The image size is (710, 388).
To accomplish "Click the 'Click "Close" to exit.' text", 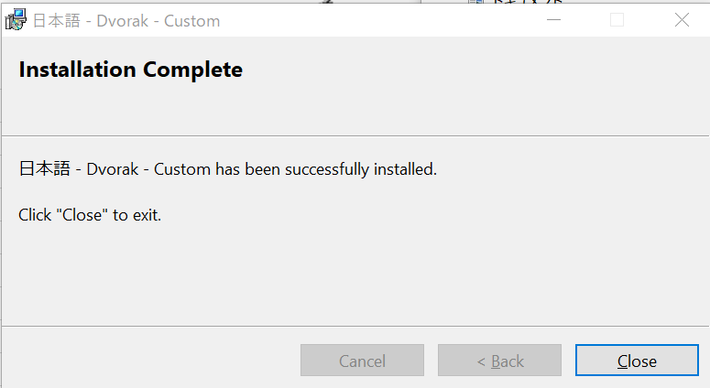I will point(90,215).
